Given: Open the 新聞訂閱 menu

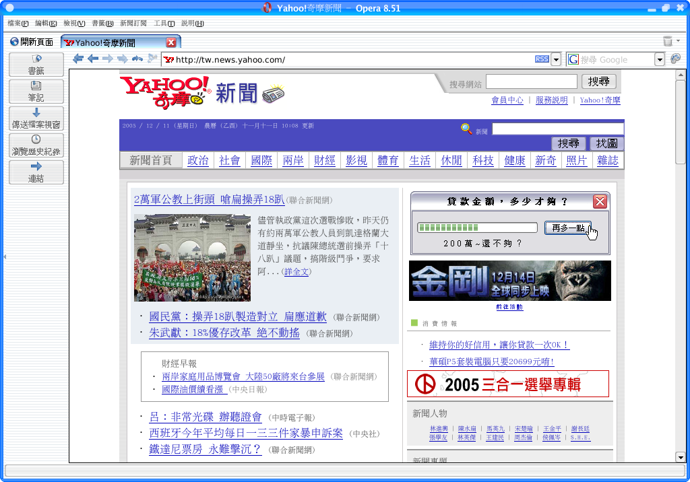Looking at the screenshot, I should pos(133,24).
